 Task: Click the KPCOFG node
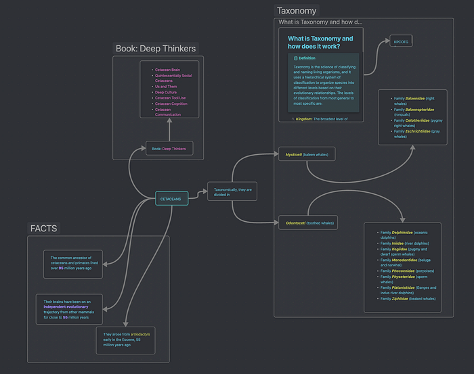pyautogui.click(x=401, y=42)
